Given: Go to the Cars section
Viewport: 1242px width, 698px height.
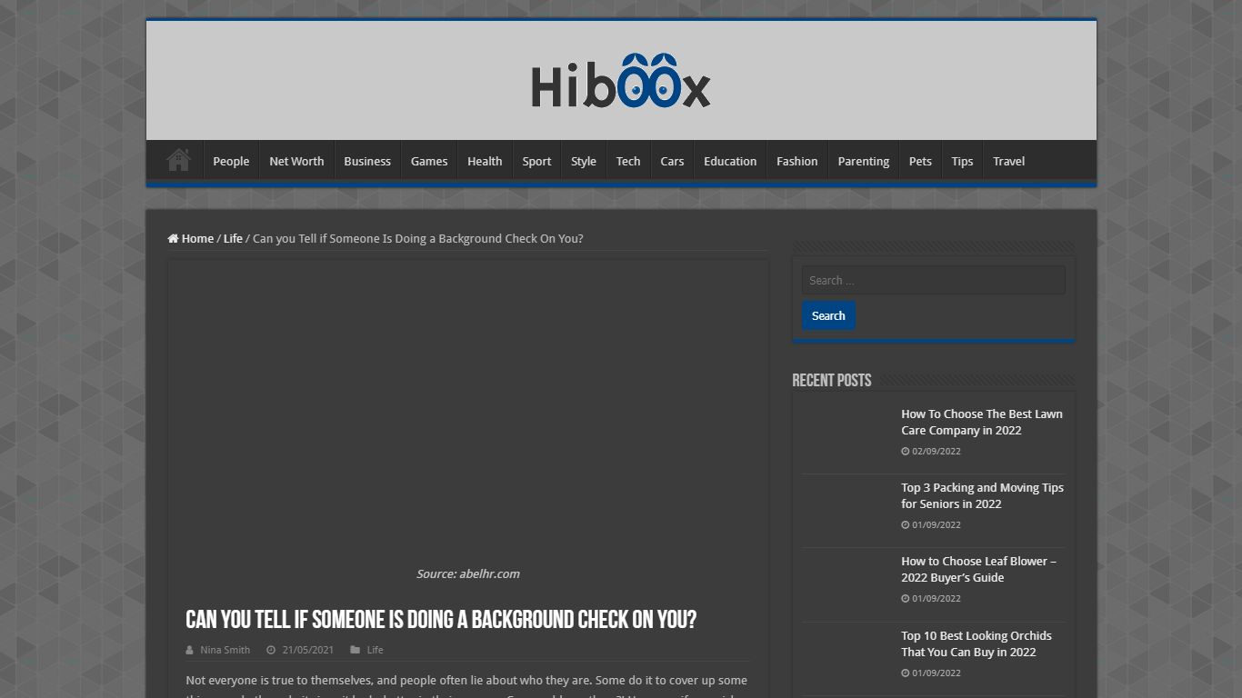Looking at the screenshot, I should [x=672, y=161].
